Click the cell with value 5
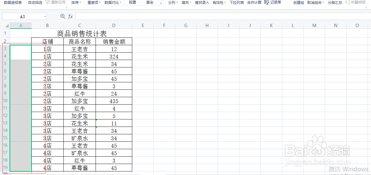Viewport: 371px width, 175px height. (x=114, y=116)
